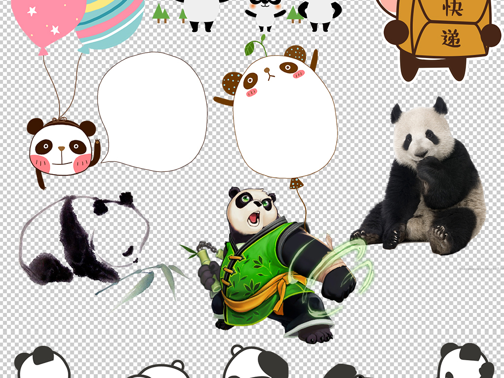Select the kung fu panda in green vest
This screenshot has height=378, width=504.
(x=277, y=265)
